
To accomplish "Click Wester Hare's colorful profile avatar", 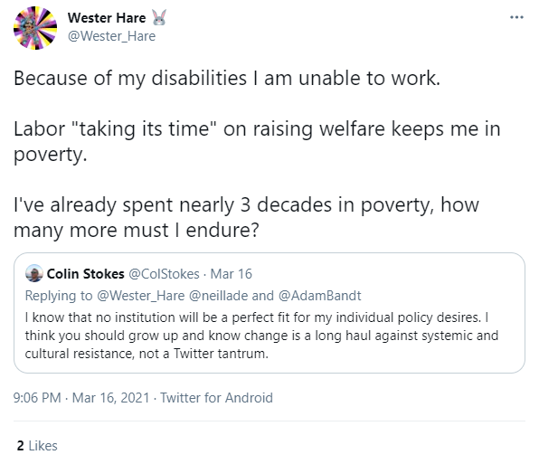I will [x=35, y=28].
